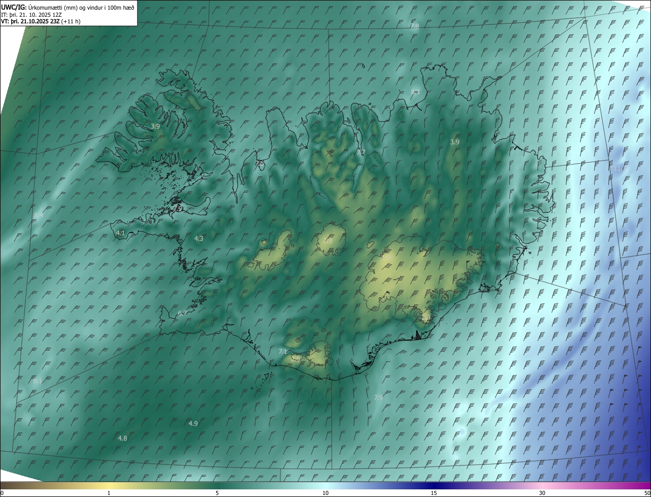Image resolution: width=651 pixels, height=497 pixels.
Task: Click the "4.9" precipitation value label
Action: [x=193, y=423]
